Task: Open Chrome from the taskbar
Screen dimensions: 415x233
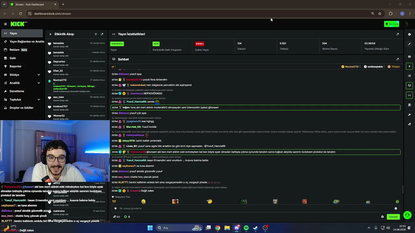Action: click(x=218, y=228)
